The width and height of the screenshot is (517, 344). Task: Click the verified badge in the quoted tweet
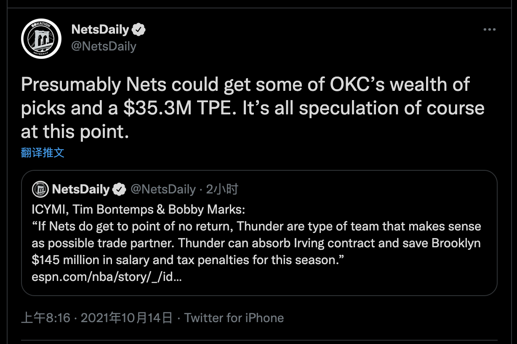click(120, 190)
